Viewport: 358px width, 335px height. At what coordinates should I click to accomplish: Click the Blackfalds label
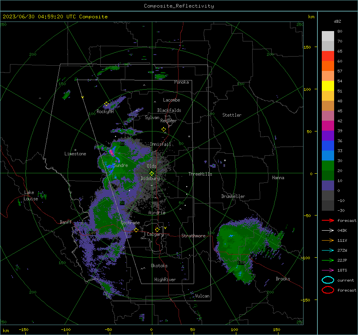(169, 110)
